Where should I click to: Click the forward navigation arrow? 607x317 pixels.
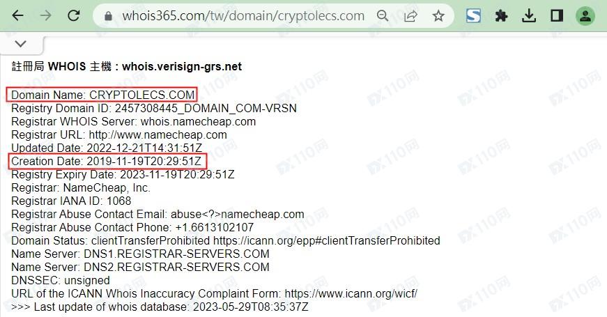(46, 16)
